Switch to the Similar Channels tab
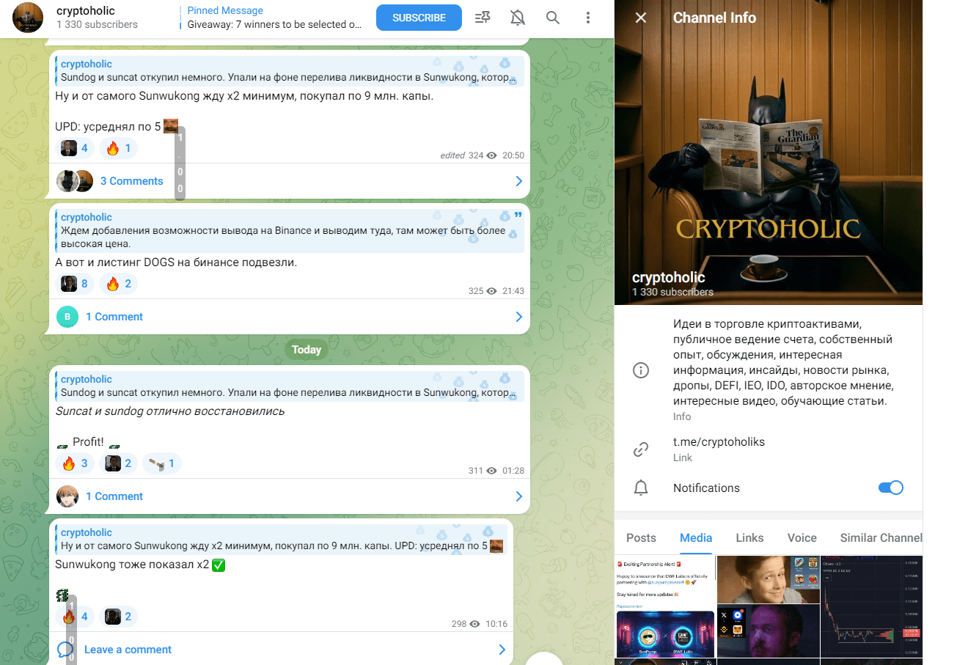957x665 pixels. pos(881,537)
